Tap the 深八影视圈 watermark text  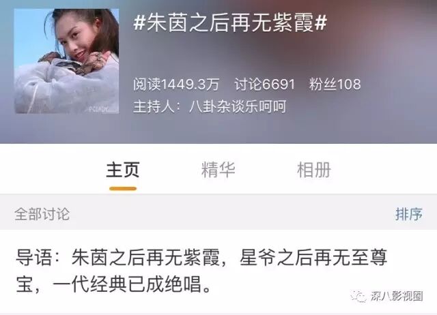tap(397, 296)
